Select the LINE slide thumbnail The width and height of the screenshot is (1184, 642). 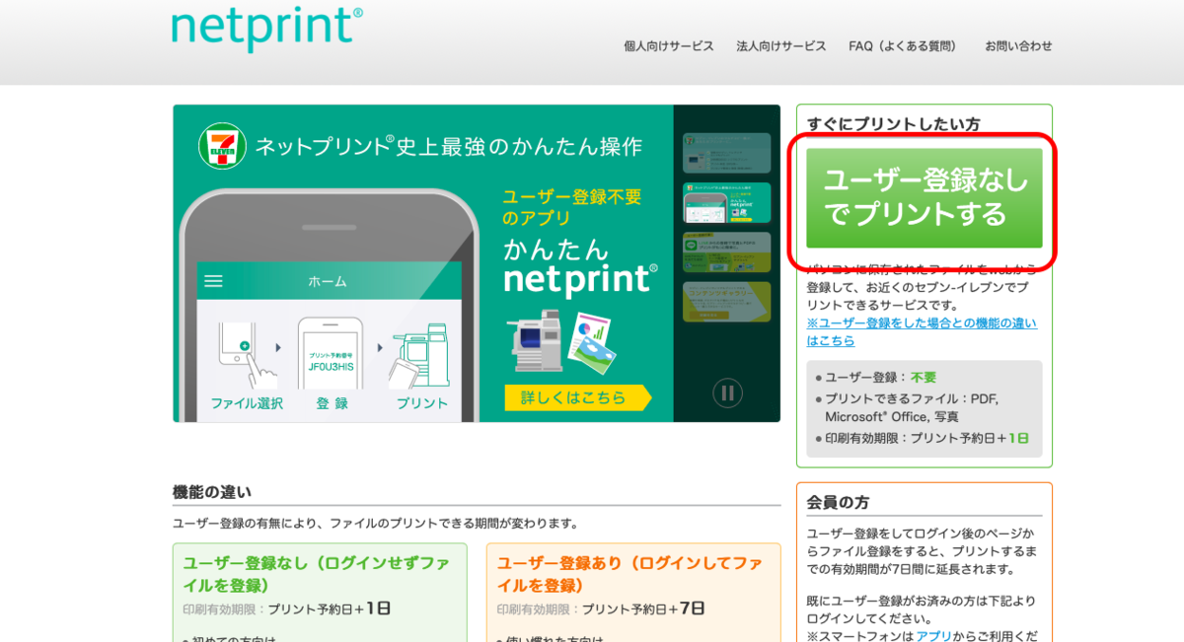(x=725, y=251)
